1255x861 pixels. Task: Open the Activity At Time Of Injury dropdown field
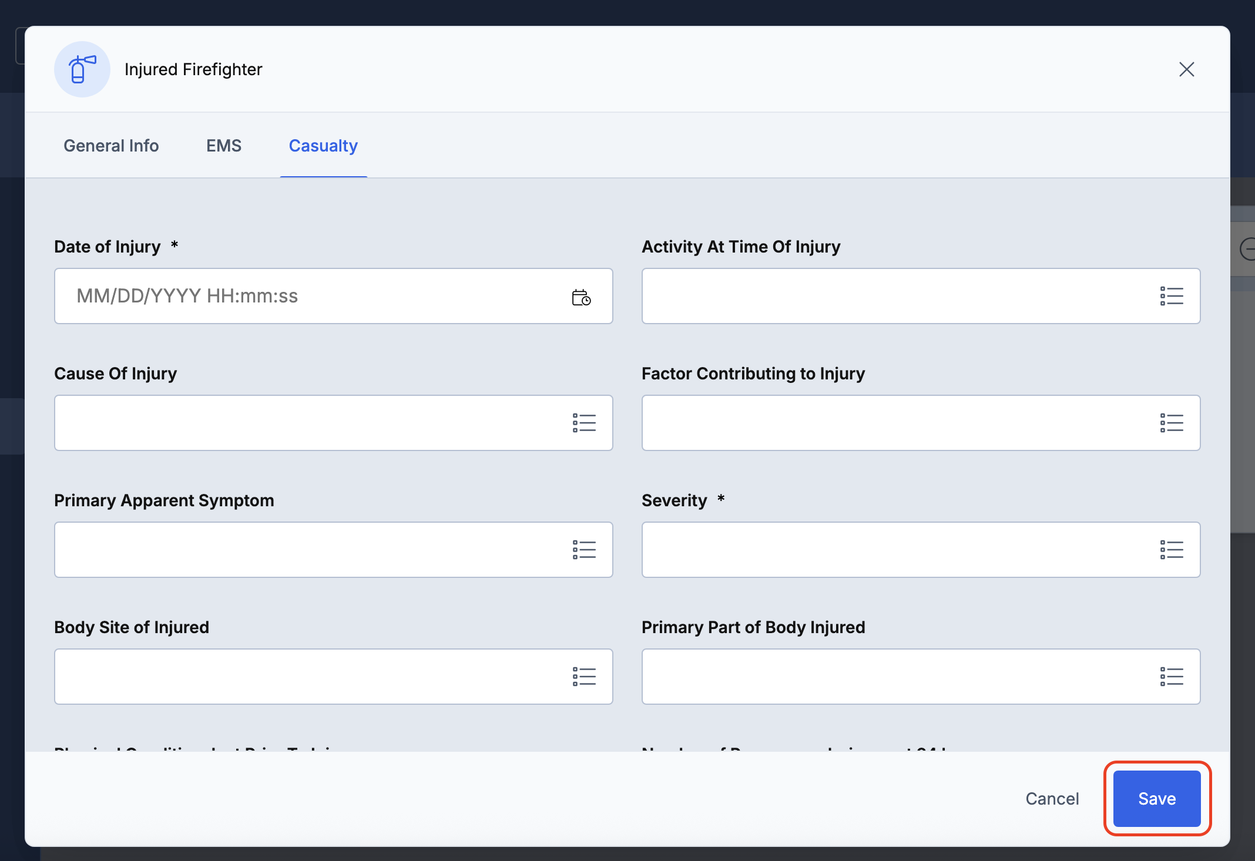[893, 296]
